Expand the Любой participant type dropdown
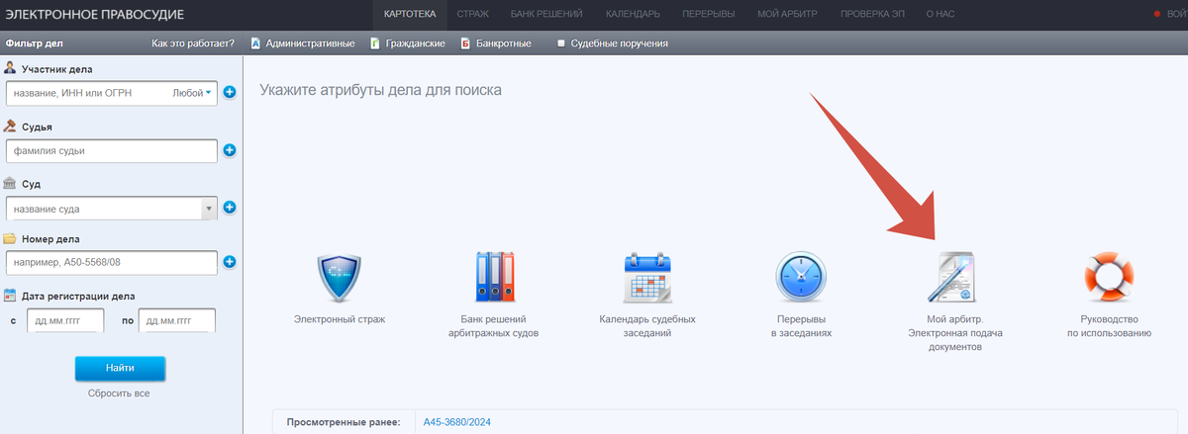Screen dimensions: 1188x434 pos(193,93)
